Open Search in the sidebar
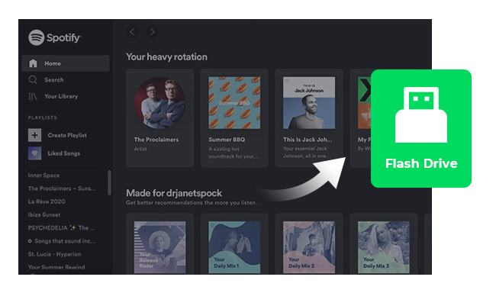496x293 pixels. pyautogui.click(x=53, y=80)
